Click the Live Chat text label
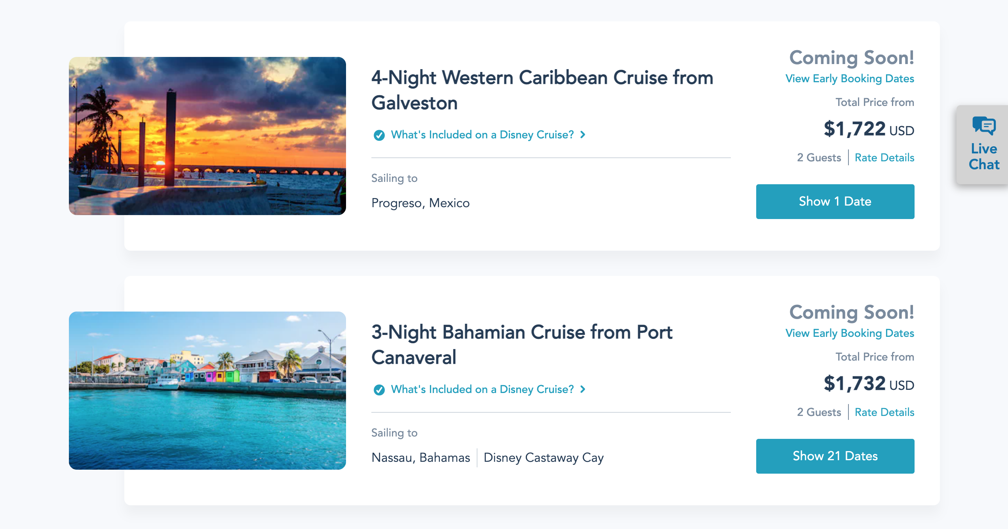 [983, 157]
